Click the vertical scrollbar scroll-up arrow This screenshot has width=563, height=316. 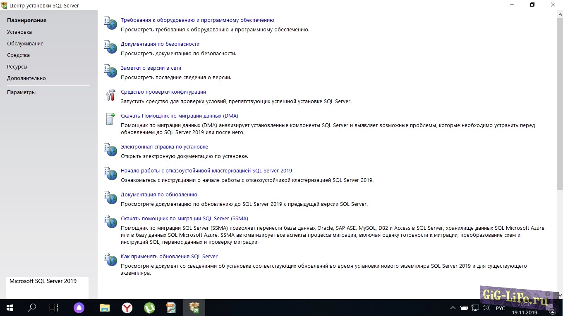coord(560,14)
